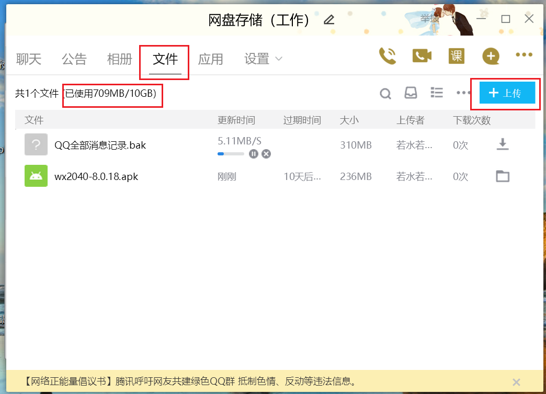Screen dimensions: 546x394
Task: Click the download progress bar
Action: [232, 154]
